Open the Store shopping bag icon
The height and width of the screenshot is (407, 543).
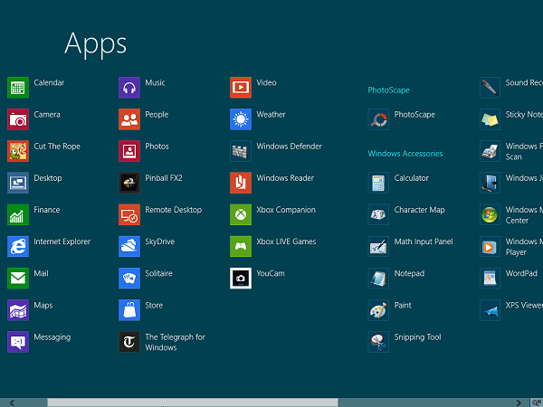129,310
